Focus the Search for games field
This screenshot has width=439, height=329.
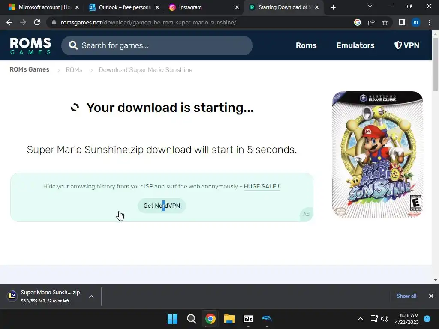pyautogui.click(x=157, y=45)
